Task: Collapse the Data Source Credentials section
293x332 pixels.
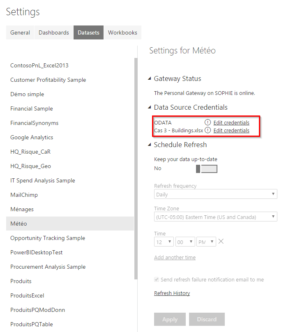Action: tap(149, 108)
